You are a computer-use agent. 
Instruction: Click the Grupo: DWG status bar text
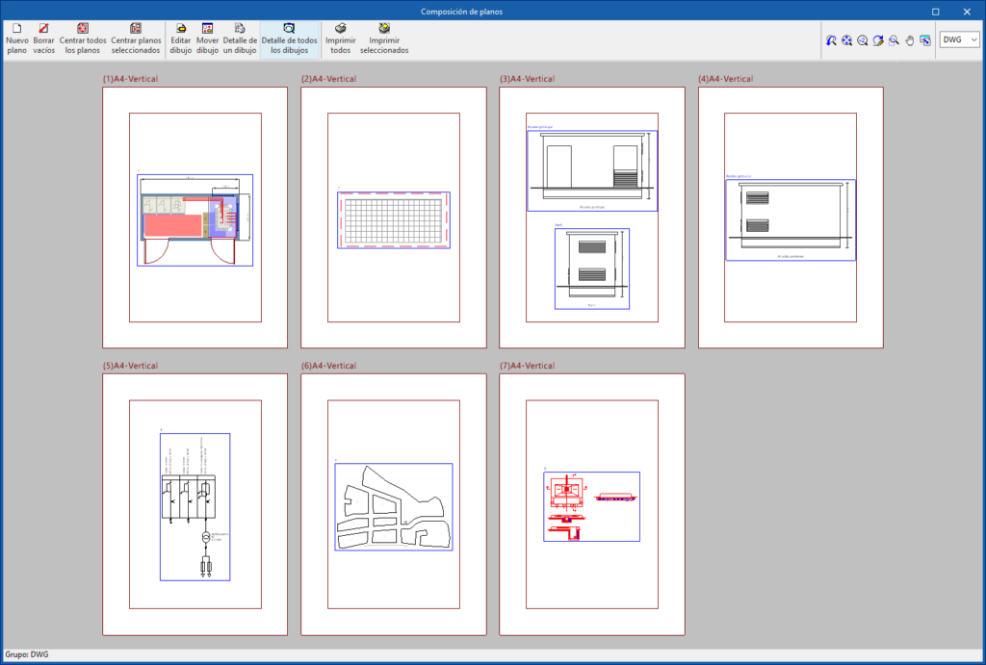[27, 654]
